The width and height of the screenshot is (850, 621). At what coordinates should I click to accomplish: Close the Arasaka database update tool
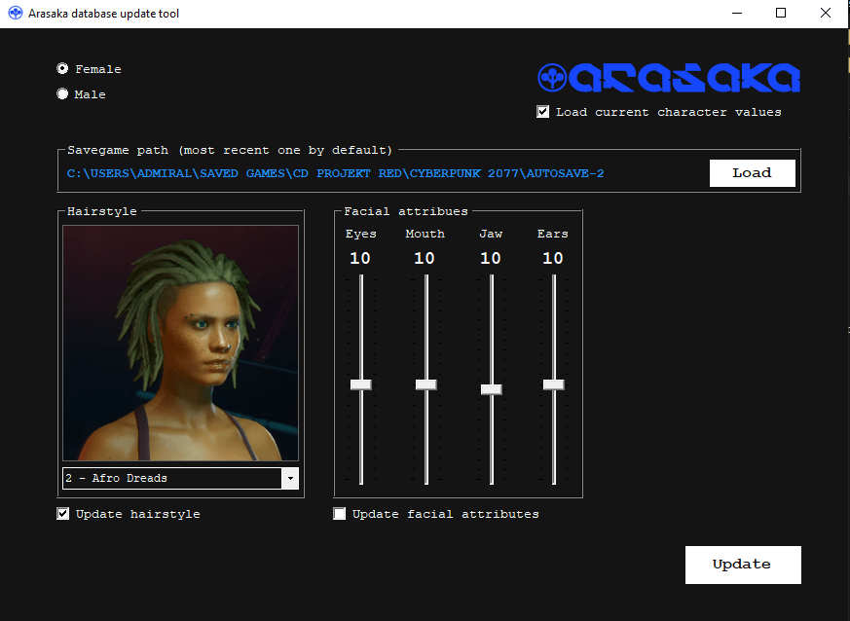click(825, 14)
